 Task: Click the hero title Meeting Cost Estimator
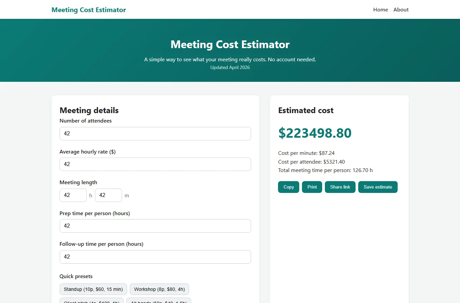tap(230, 44)
